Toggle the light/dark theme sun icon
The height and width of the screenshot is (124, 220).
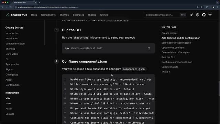pos(210,15)
